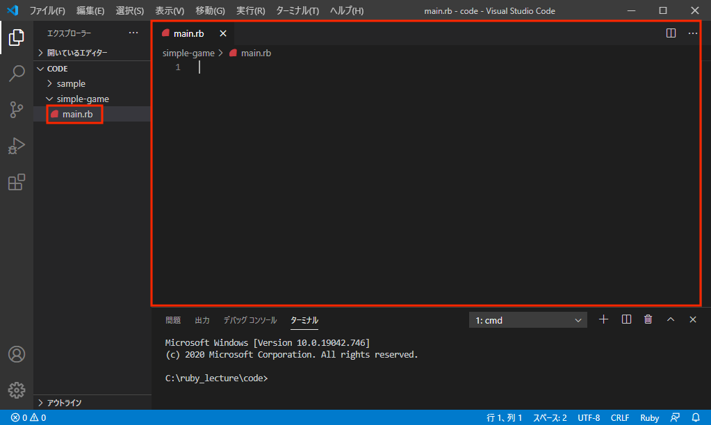
Task: Click the Ruby language mode in status bar
Action: [x=649, y=417]
